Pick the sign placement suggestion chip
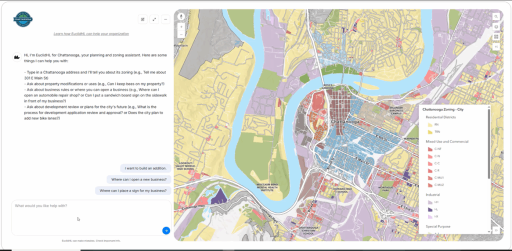Screen dimensions: 512x251 pyautogui.click(x=133, y=190)
